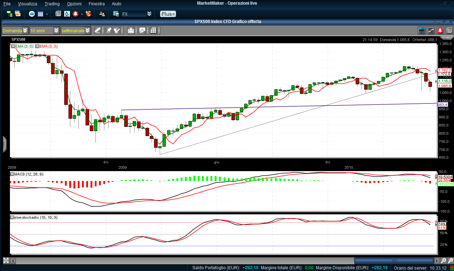Open the Trading menu
This screenshot has height=271, width=454.
(52, 4)
